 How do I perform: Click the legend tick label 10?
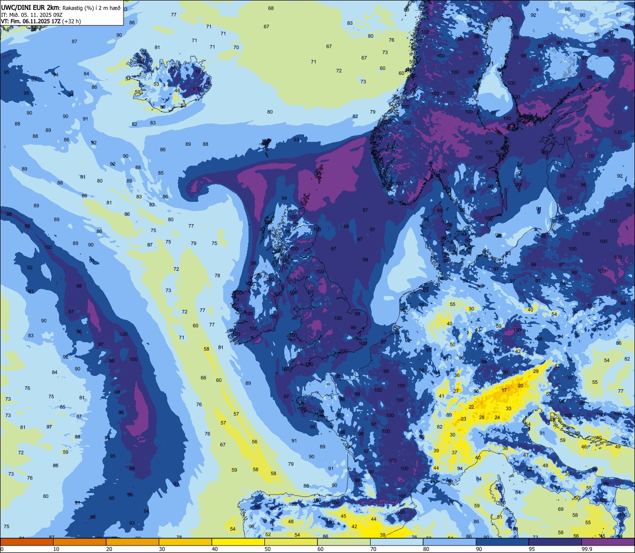coord(56,549)
